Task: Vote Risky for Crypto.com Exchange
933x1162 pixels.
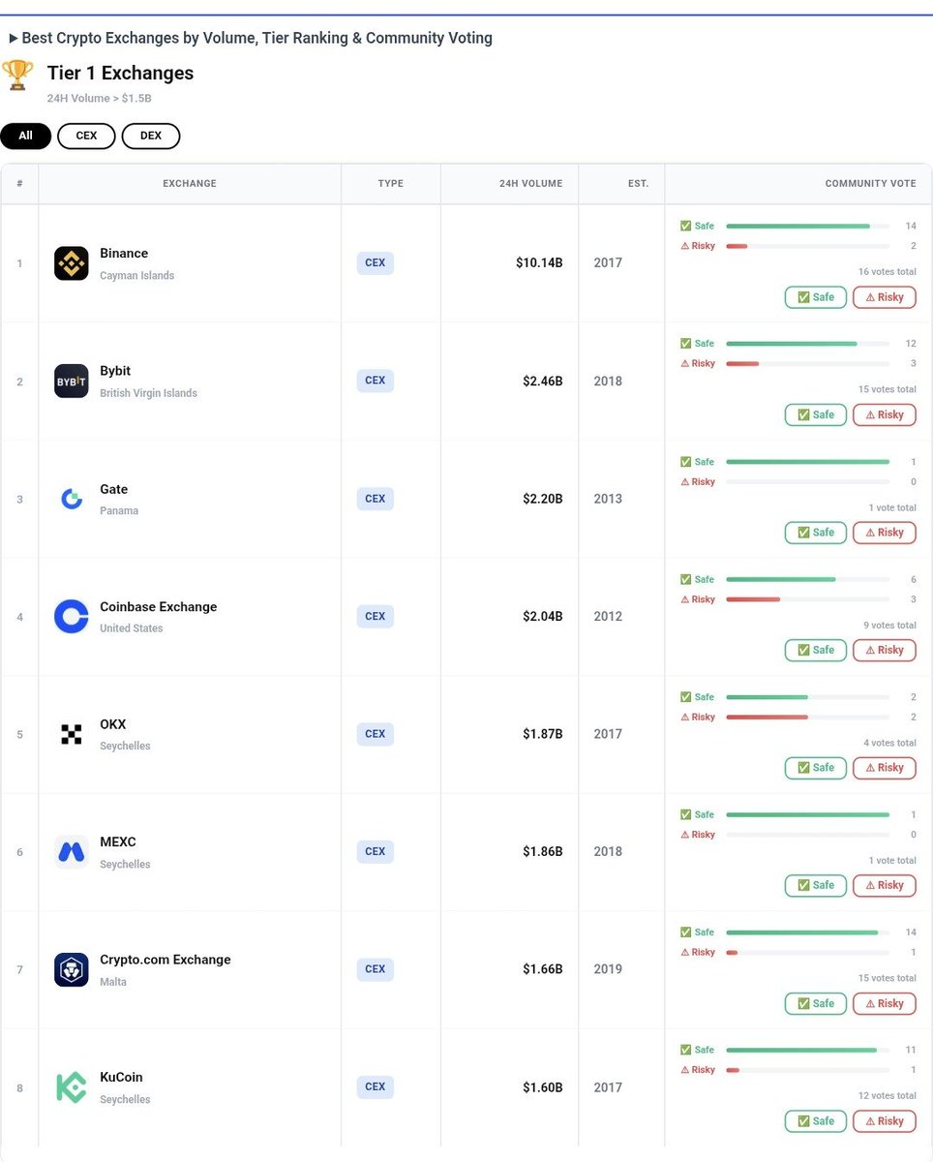Action: pos(885,1003)
